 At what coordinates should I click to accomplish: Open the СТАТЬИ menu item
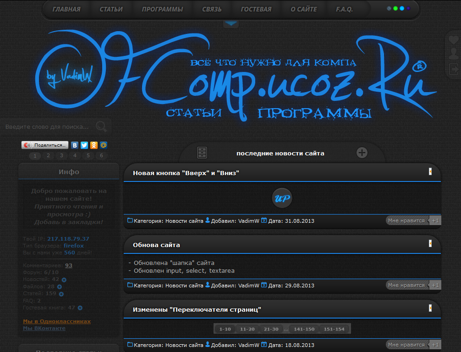(111, 9)
